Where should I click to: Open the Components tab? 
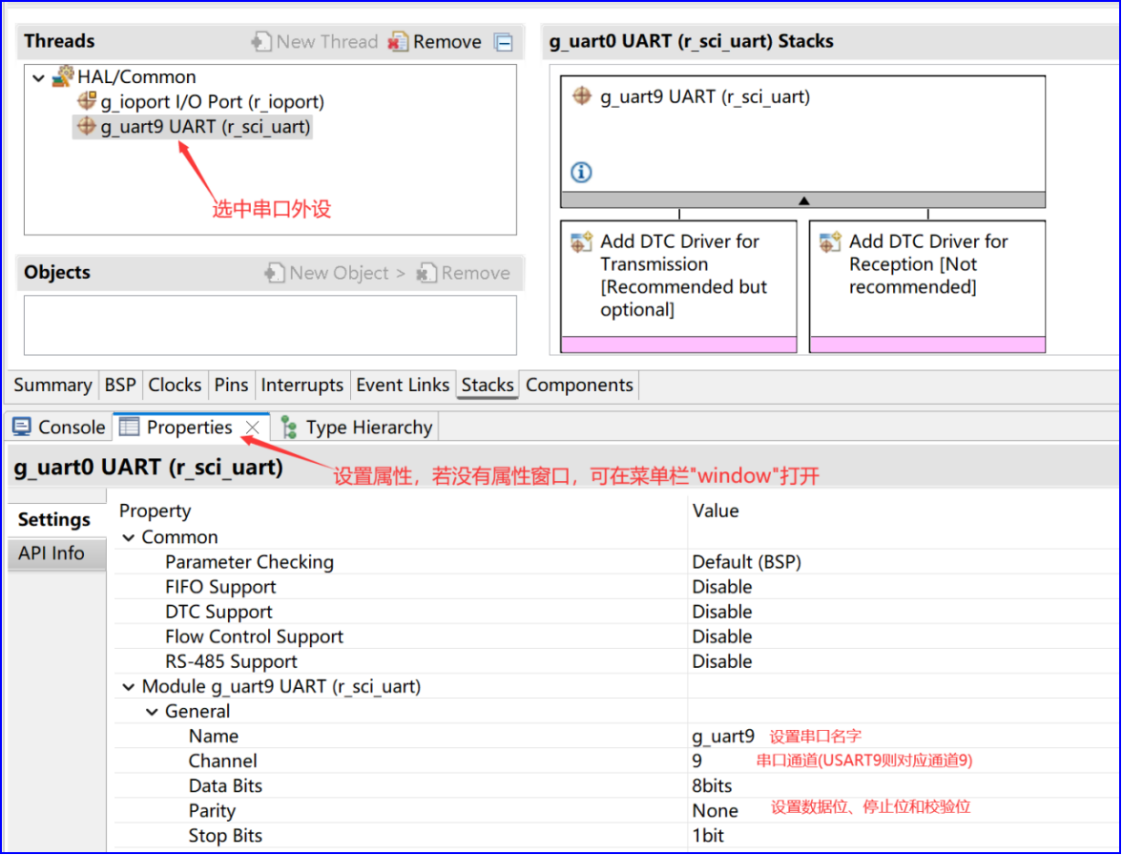[x=579, y=385]
